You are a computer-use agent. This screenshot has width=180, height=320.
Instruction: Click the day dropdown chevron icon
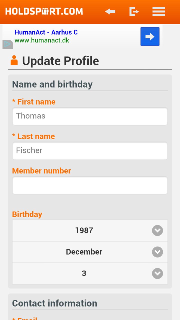click(x=157, y=273)
